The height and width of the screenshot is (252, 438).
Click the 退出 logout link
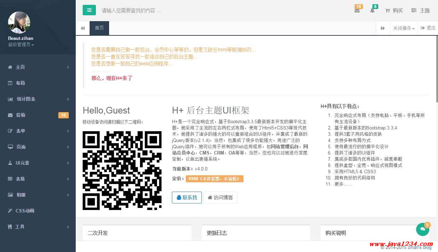pos(428,28)
